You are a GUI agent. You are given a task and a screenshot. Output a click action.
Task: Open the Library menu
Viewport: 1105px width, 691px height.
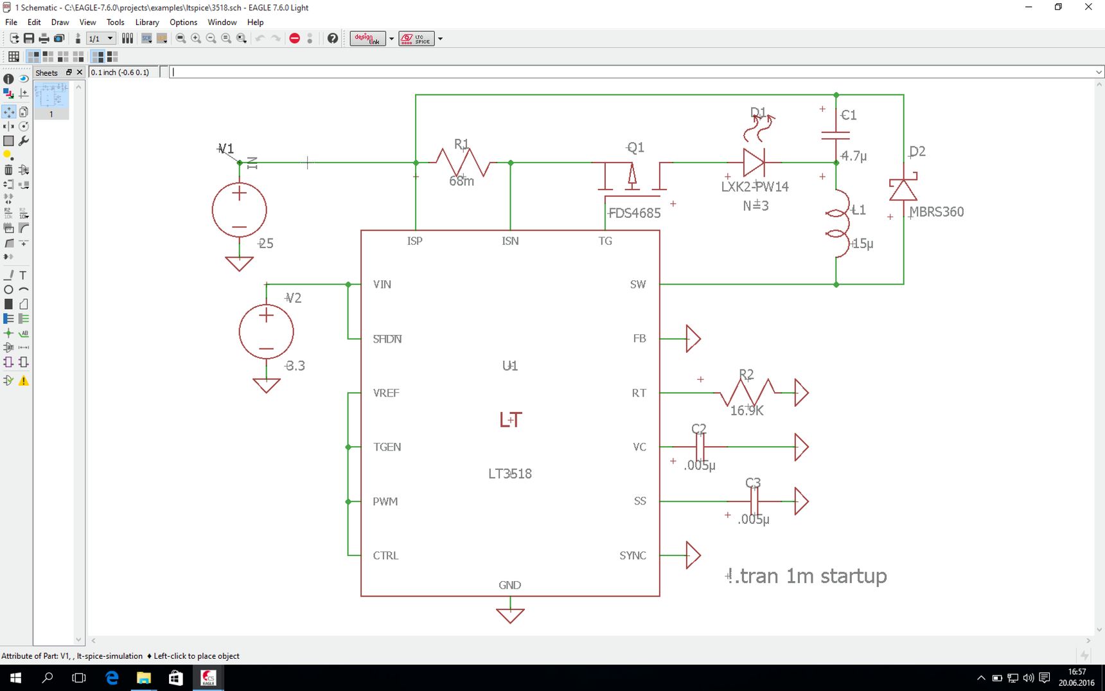pos(147,22)
